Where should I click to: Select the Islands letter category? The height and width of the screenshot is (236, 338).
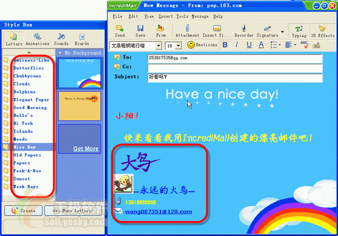tap(23, 131)
